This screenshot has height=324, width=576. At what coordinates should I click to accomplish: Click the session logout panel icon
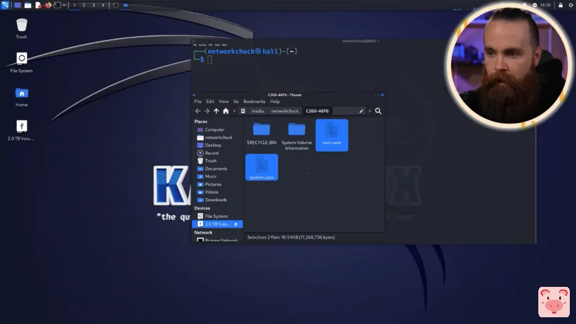coord(571,5)
